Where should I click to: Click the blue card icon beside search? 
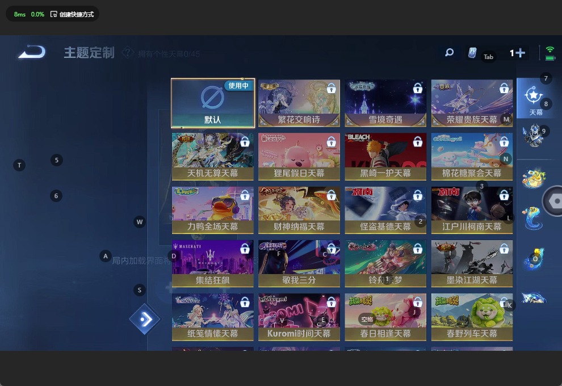(472, 53)
